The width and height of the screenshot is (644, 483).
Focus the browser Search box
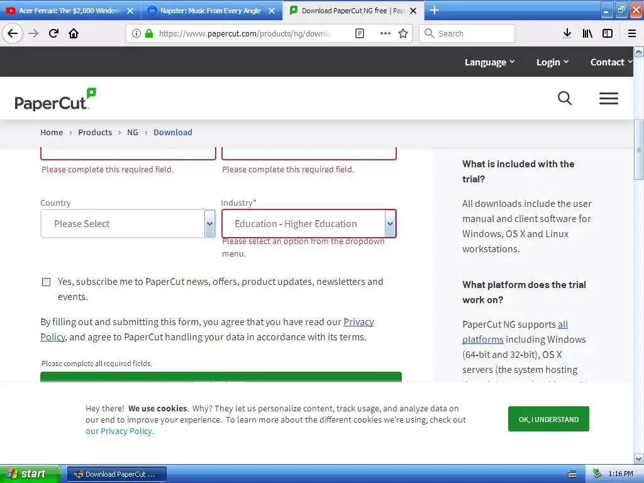(x=467, y=34)
